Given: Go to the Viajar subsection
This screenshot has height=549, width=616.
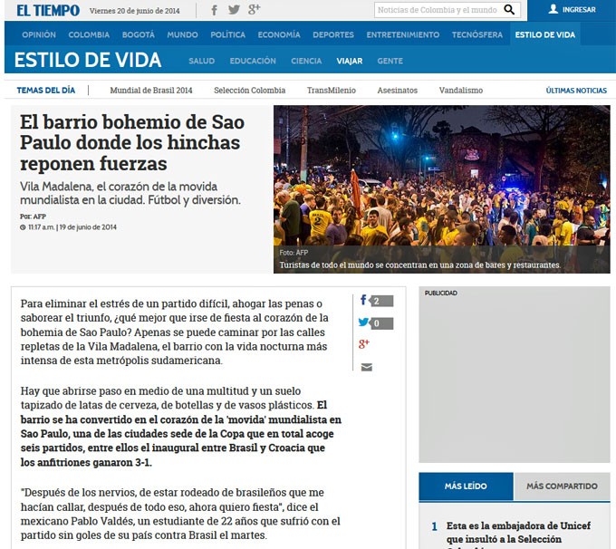Looking at the screenshot, I should click(x=349, y=61).
